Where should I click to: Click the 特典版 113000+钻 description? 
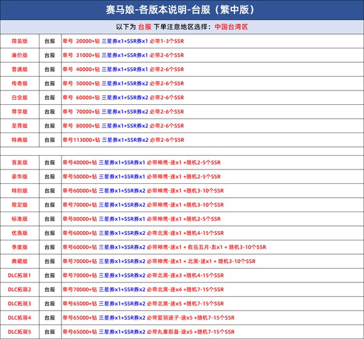click(123, 140)
